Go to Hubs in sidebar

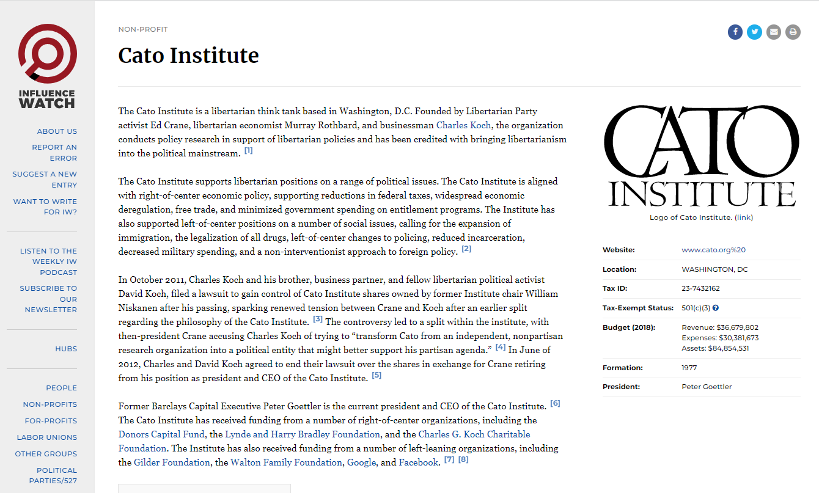click(66, 349)
